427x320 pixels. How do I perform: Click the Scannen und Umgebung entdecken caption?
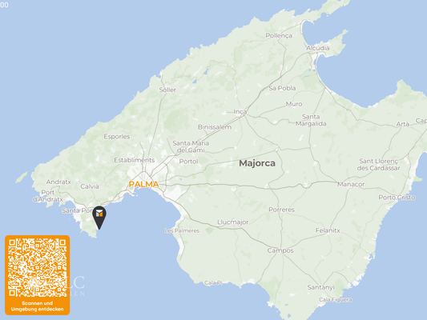click(38, 306)
